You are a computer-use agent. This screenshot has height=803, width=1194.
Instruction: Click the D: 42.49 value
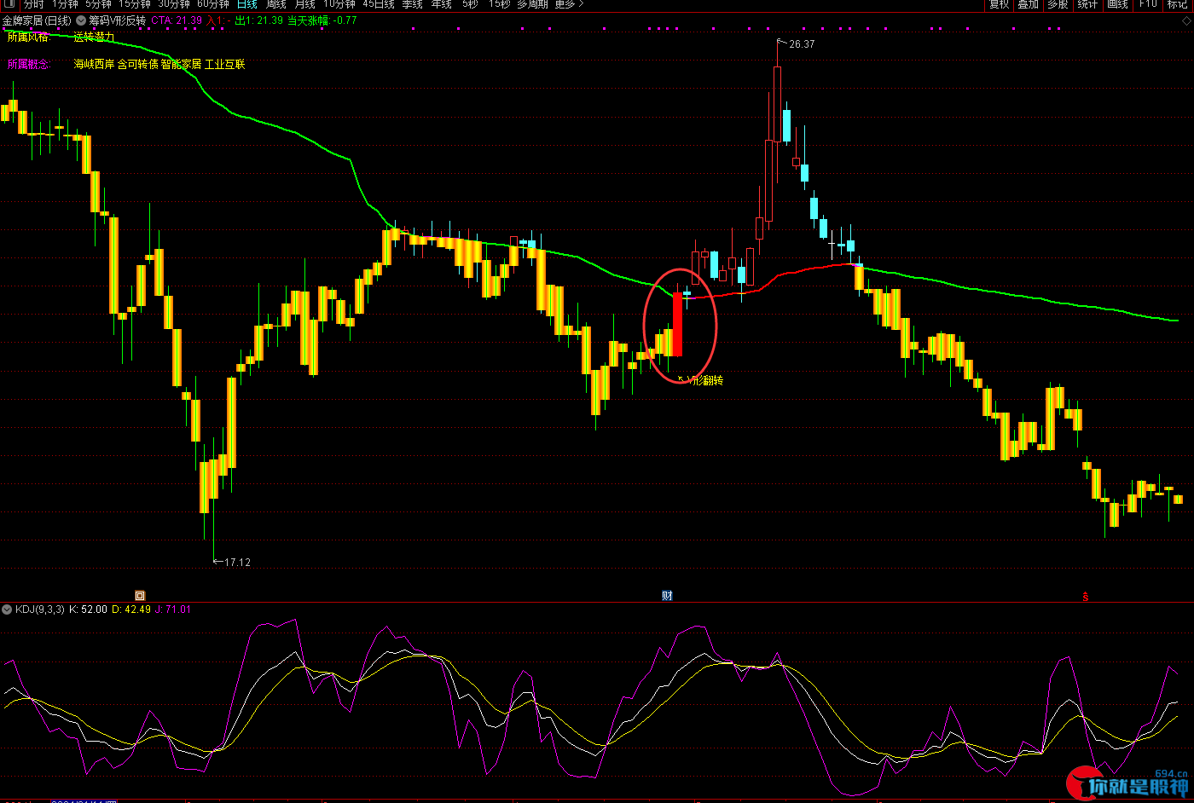(x=131, y=609)
